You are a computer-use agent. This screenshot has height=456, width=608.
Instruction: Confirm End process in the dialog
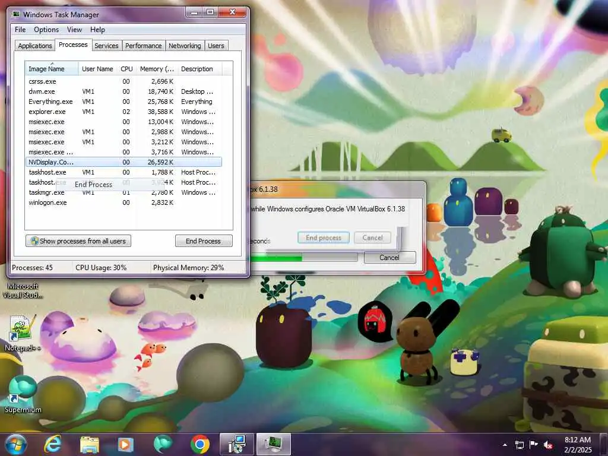324,237
